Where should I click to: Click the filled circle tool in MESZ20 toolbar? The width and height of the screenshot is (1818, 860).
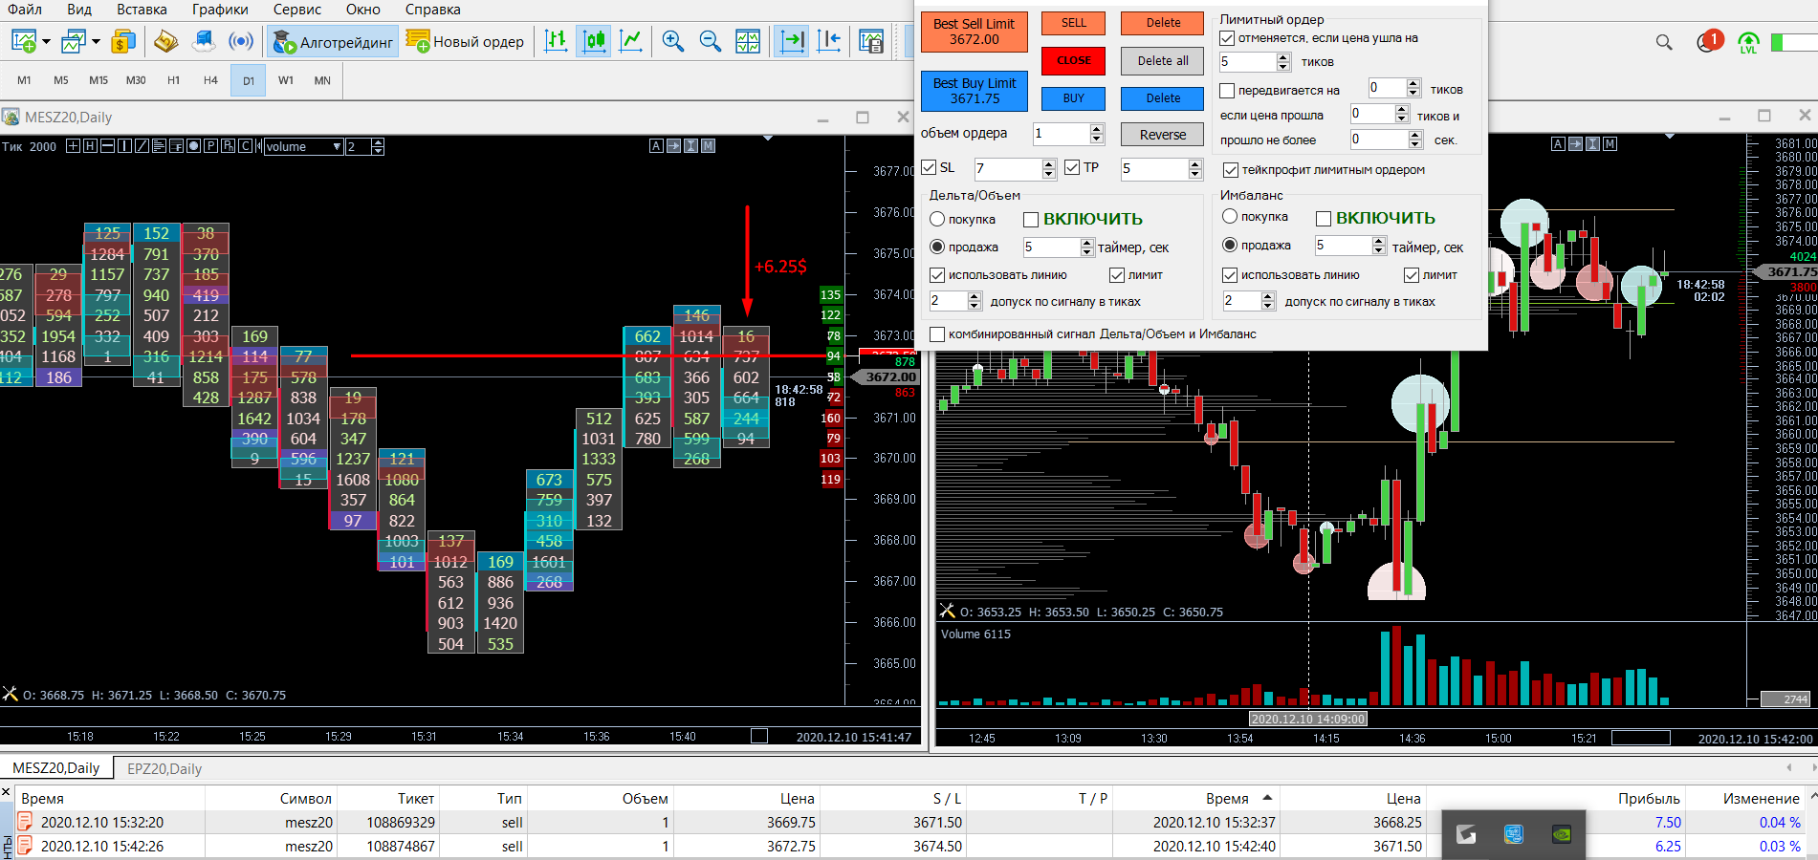point(193,146)
